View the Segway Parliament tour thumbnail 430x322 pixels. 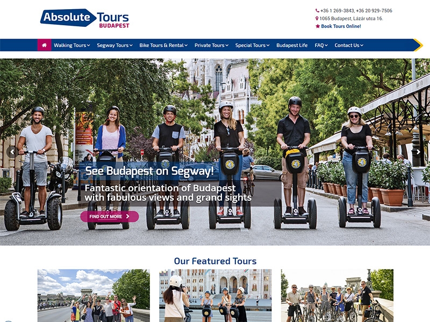(216, 296)
